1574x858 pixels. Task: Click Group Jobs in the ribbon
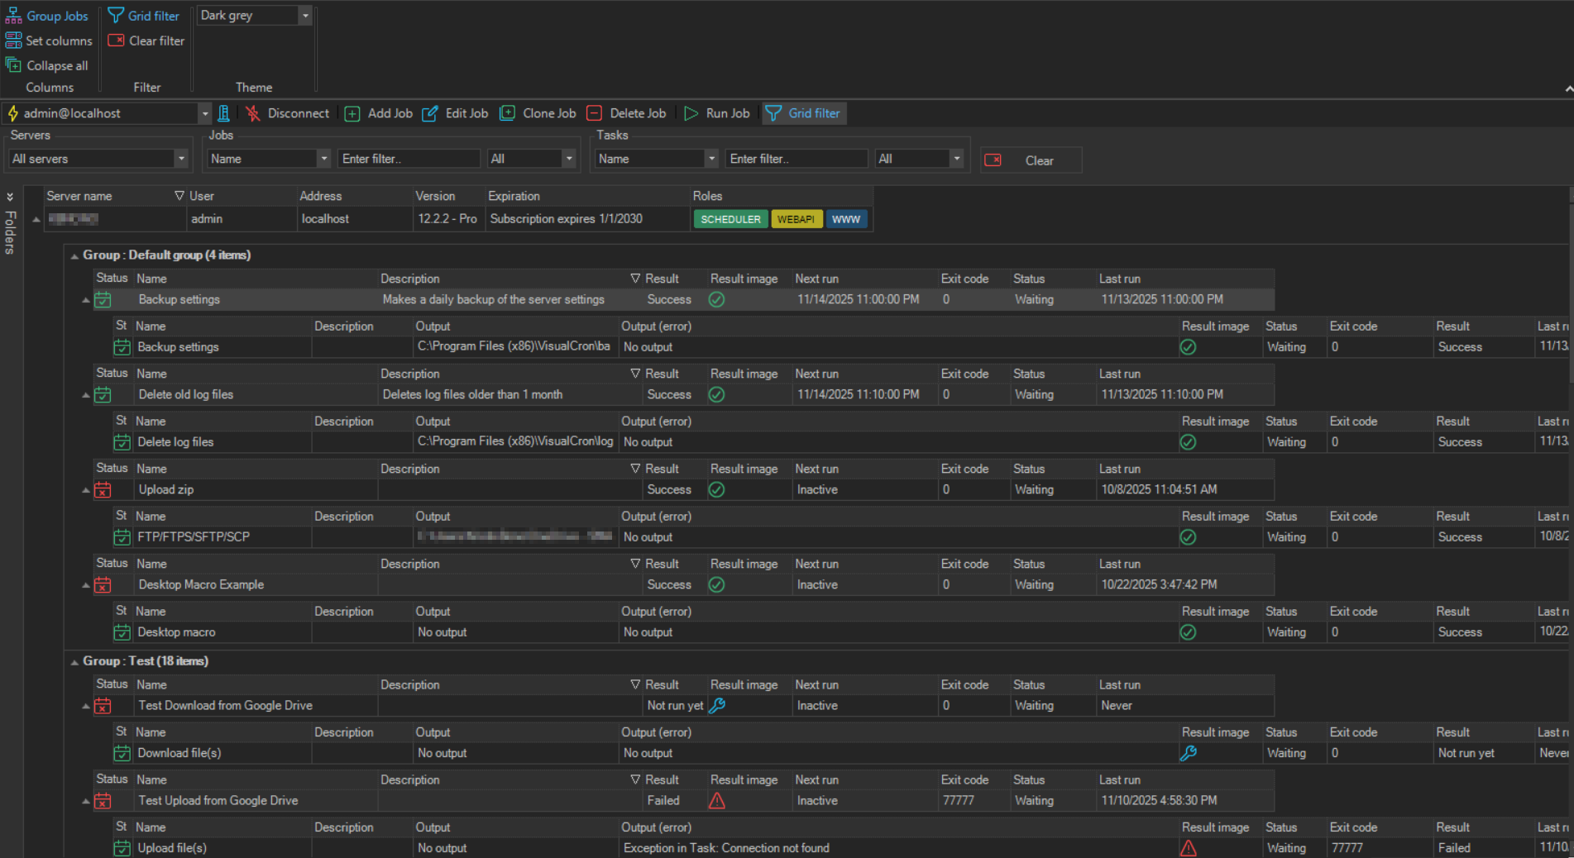48,16
